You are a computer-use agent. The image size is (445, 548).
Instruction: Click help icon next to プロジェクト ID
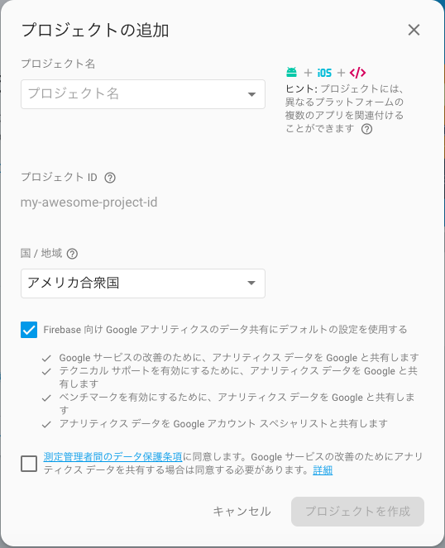click(110, 178)
